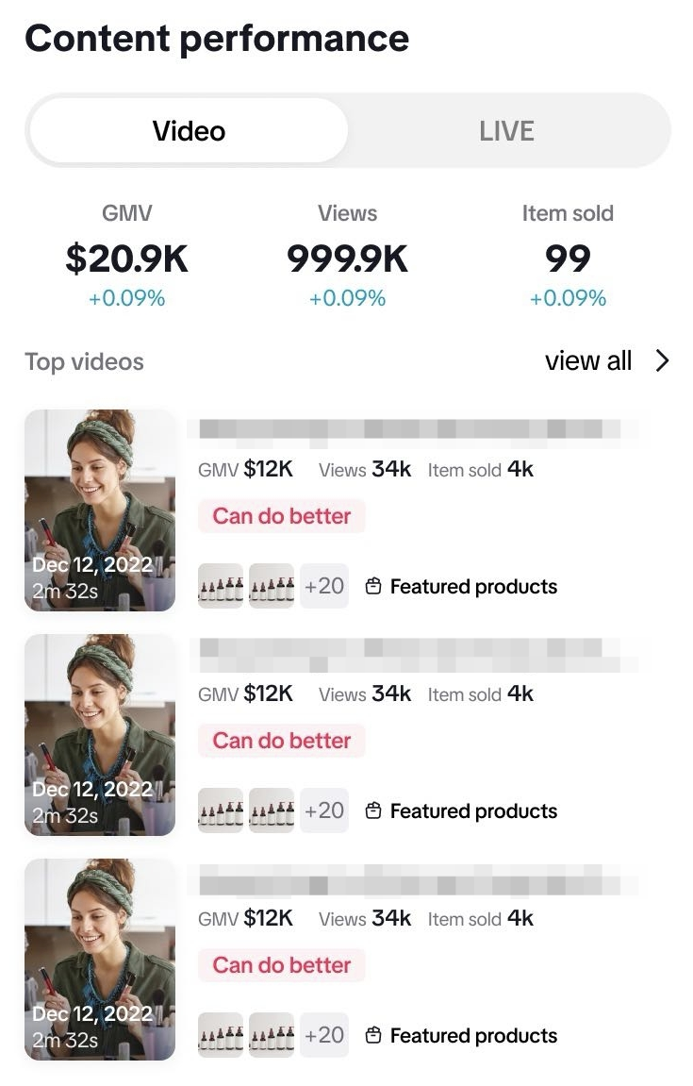Image resolution: width=693 pixels, height=1086 pixels.
Task: Click the GMV $20.9K summary metric
Action: point(126,257)
